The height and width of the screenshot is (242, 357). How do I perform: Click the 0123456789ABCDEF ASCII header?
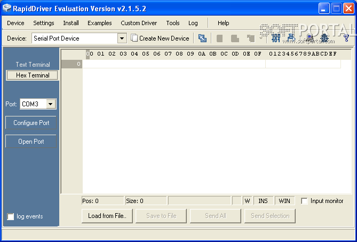pyautogui.click(x=303, y=54)
